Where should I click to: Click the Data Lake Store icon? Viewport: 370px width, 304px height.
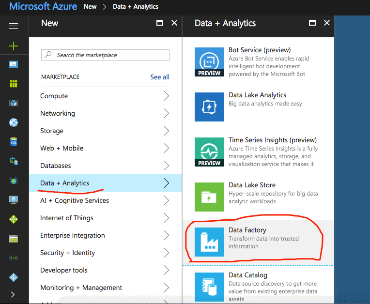(209, 197)
